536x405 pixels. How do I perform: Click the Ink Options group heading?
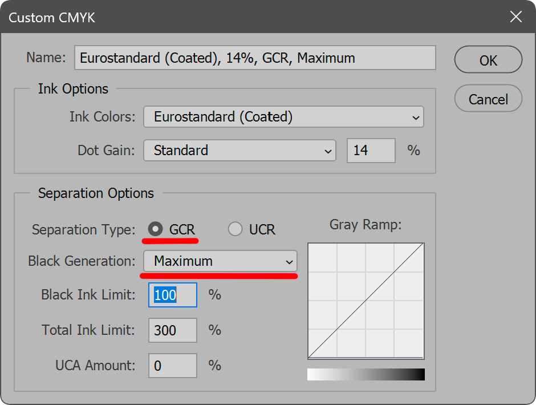[x=73, y=89]
